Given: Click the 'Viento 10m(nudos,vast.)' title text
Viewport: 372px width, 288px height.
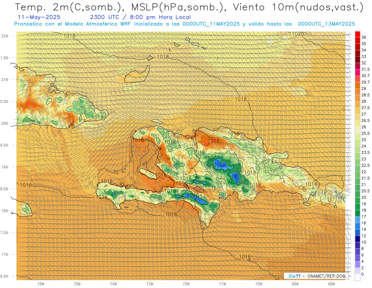Looking at the screenshot, I should click(297, 7).
